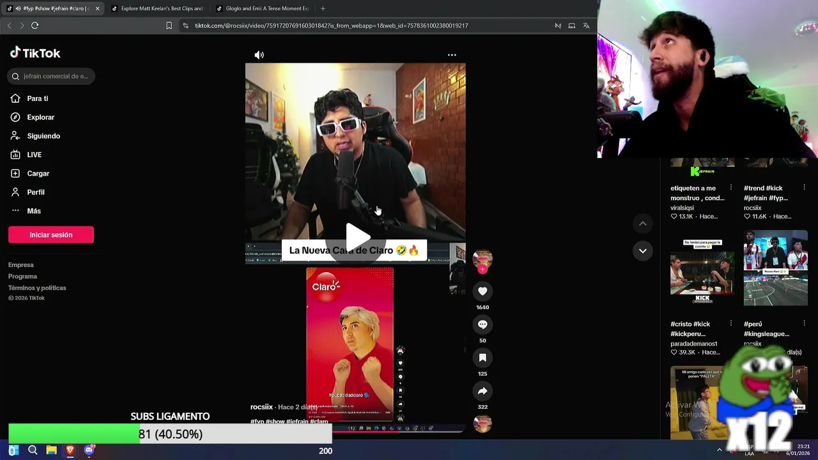818x460 pixels.
Task: Click the TikTok URL address bar
Action: 331,26
